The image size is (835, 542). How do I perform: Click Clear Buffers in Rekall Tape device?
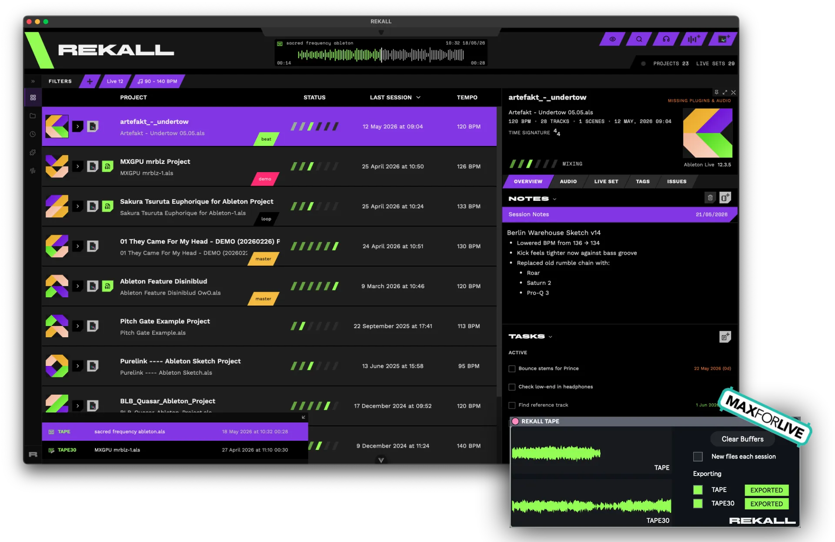pos(742,439)
